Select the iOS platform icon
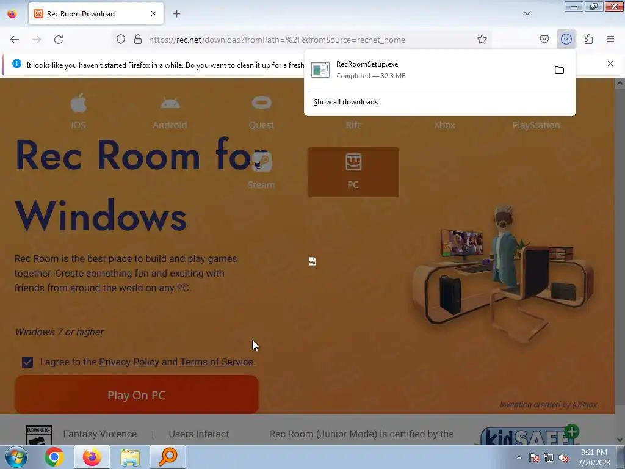The width and height of the screenshot is (625, 469). [x=79, y=111]
